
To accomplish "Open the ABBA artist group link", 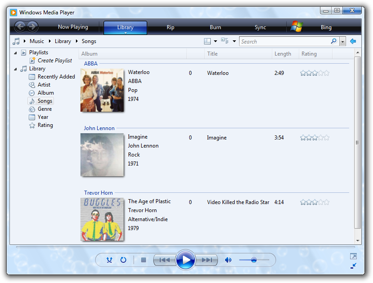I will pyautogui.click(x=91, y=64).
